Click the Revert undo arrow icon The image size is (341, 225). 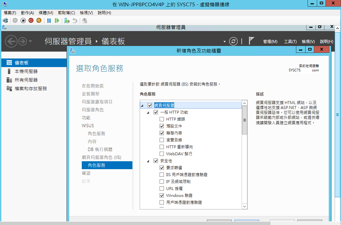pos(74,20)
